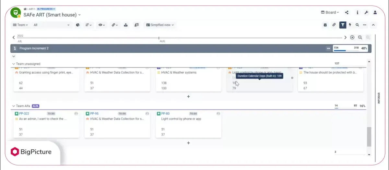
Task: Add a card in Team unassigned with plus
Action: tap(188, 96)
